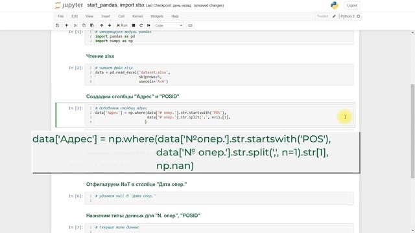Click into code cell In [7]
The height and width of the screenshot is (233, 415).
point(219,228)
